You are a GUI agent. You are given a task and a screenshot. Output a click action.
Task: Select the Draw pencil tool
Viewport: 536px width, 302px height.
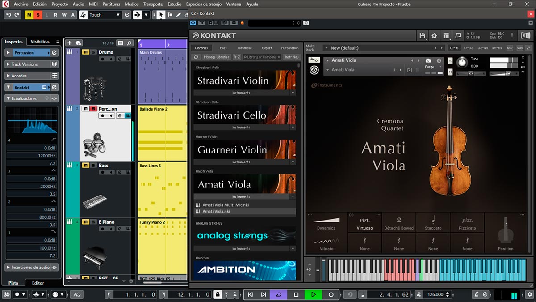point(179,15)
